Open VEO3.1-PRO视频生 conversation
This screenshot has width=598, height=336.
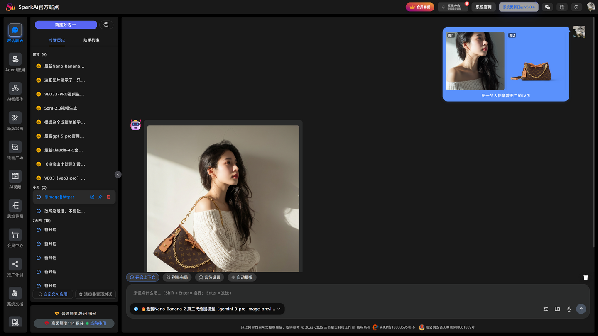tap(74, 94)
